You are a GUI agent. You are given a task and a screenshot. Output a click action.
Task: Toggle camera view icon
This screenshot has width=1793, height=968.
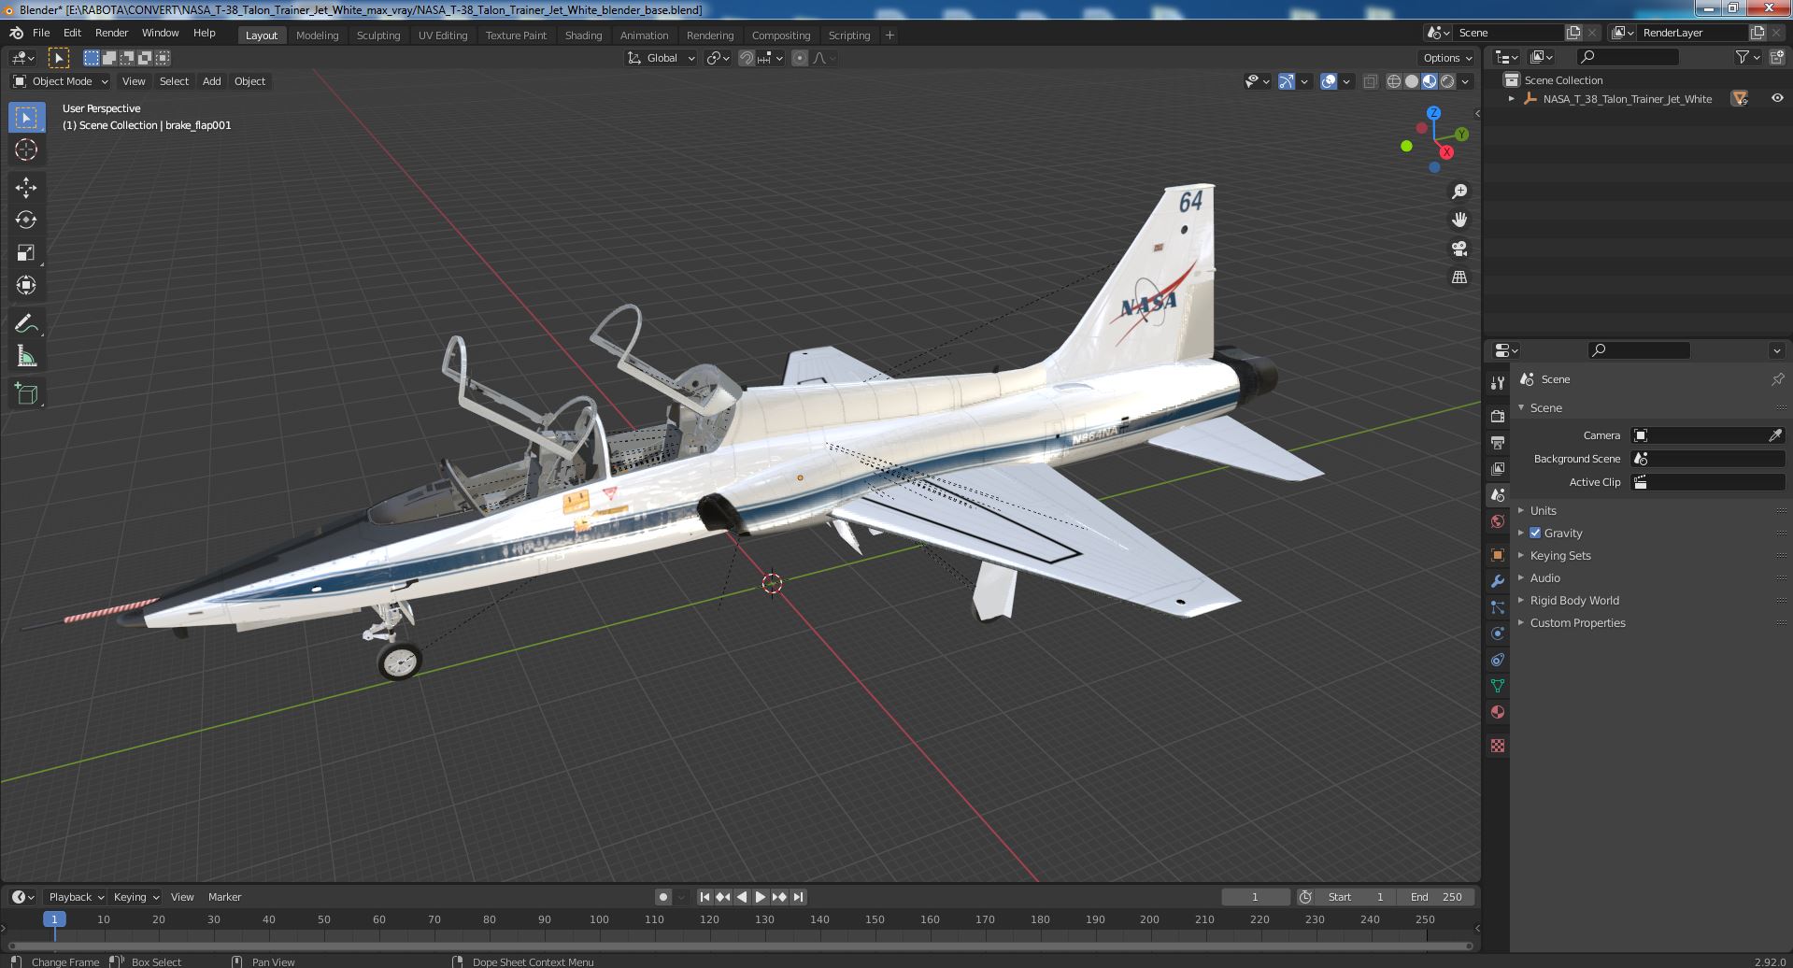pos(1459,249)
